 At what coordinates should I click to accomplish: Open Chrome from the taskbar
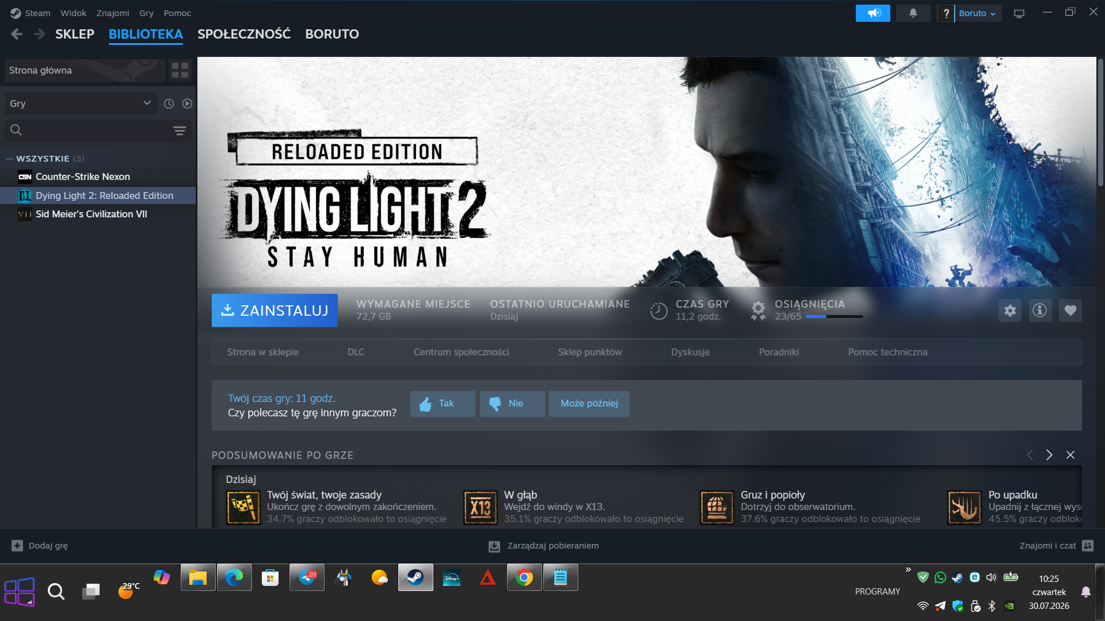click(x=524, y=577)
